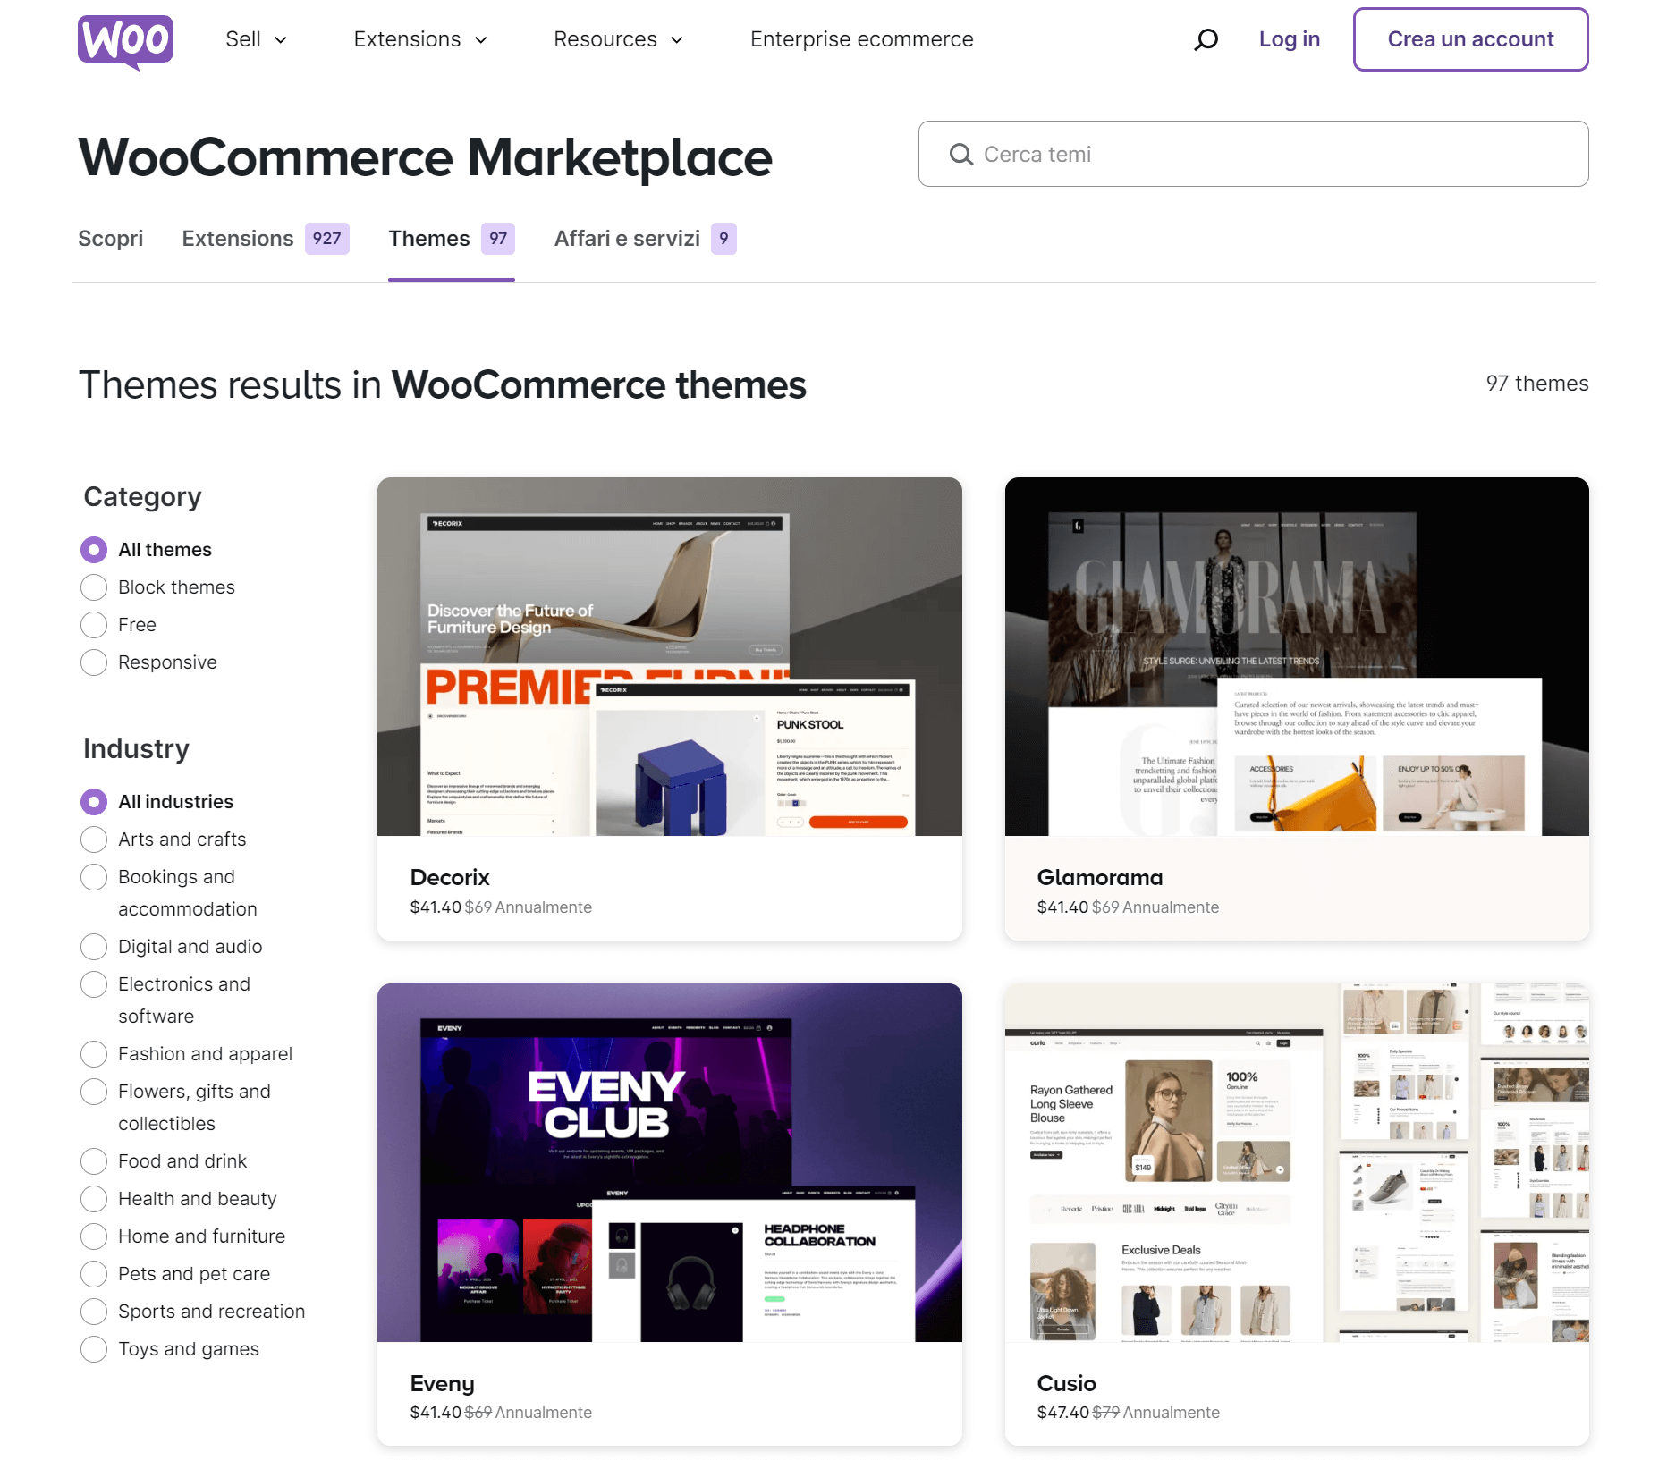Viewport: 1667px width, 1460px height.
Task: Filter by Toys and games
Action: point(94,1349)
